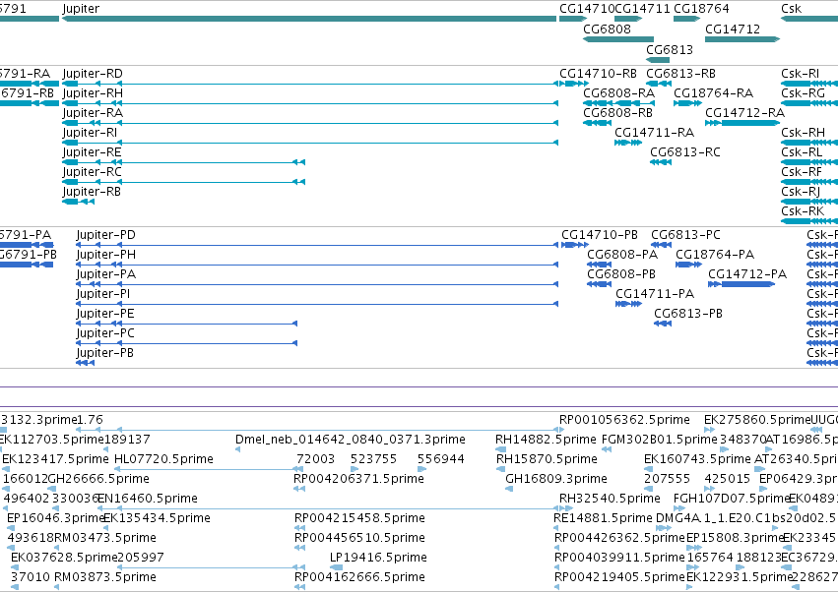
Task: Click the RE14881.5prime EST label
Action: click(x=603, y=519)
